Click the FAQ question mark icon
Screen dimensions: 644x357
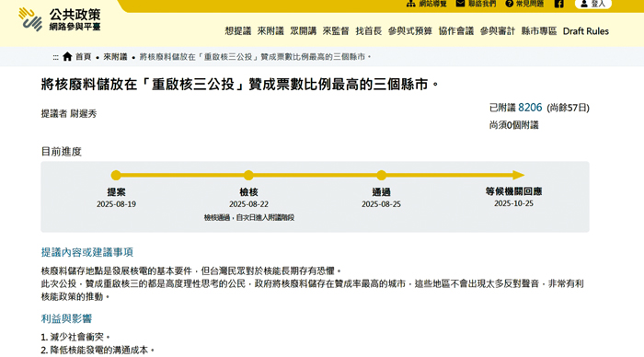[510, 4]
